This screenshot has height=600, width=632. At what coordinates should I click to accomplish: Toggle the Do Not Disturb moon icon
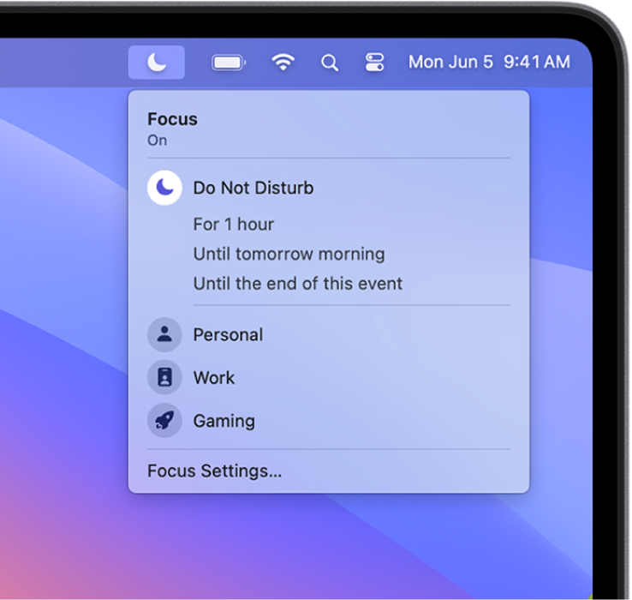(x=164, y=188)
